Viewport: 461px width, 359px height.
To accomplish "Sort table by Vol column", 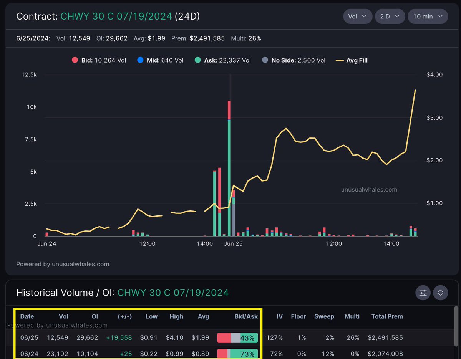I will pyautogui.click(x=63, y=316).
